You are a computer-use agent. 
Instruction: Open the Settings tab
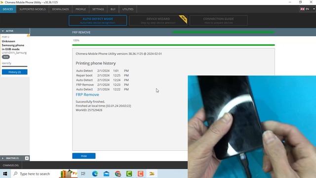click(x=98, y=9)
